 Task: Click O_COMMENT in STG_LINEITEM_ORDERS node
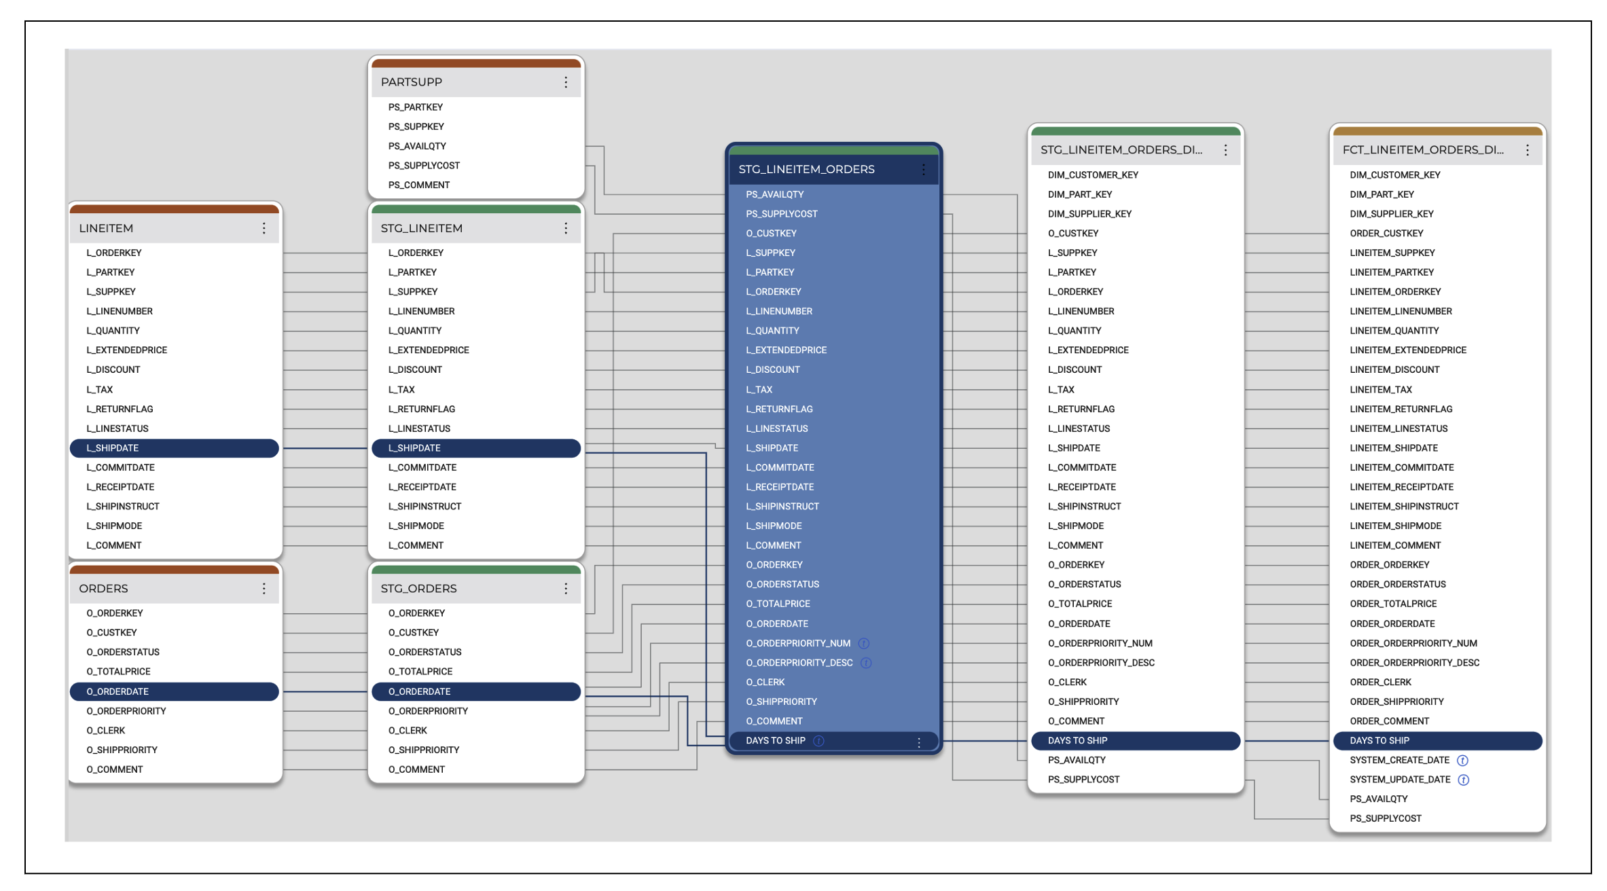tap(774, 722)
